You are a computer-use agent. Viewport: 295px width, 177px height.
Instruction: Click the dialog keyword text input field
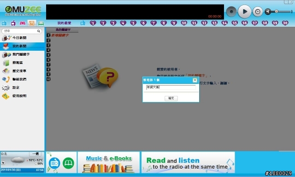click(171, 87)
